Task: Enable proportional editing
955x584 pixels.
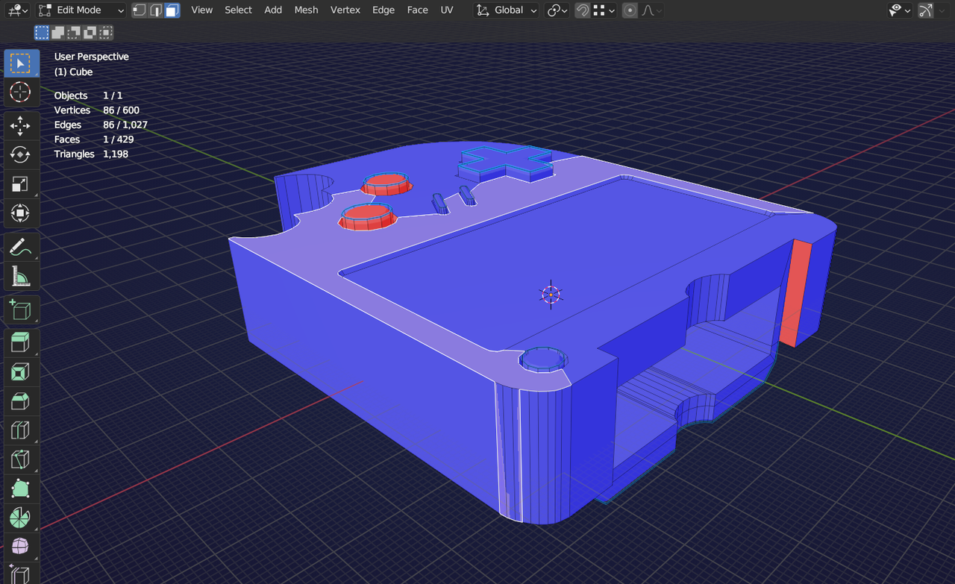Action: (x=630, y=10)
